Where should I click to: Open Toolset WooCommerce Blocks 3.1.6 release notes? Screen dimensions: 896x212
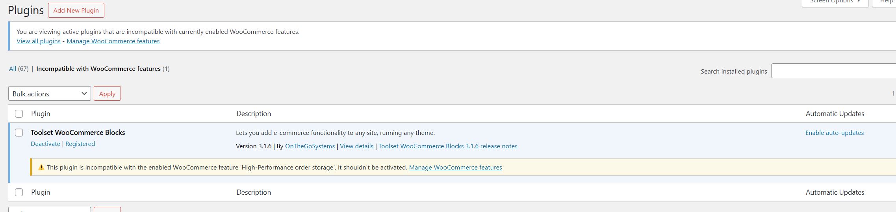(448, 146)
